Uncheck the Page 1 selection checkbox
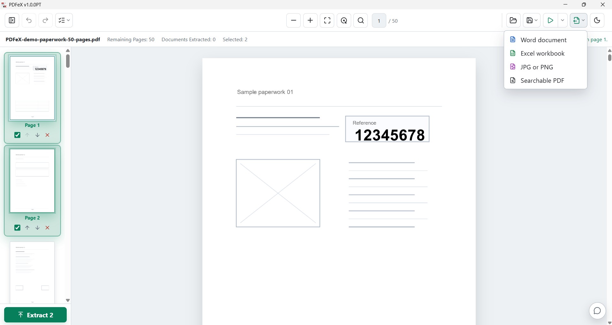 pyautogui.click(x=17, y=135)
